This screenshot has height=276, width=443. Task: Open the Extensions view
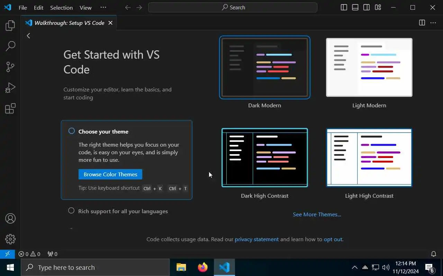point(10,108)
